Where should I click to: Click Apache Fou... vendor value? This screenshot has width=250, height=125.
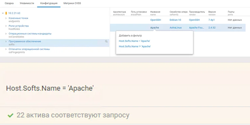[x=197, y=28]
